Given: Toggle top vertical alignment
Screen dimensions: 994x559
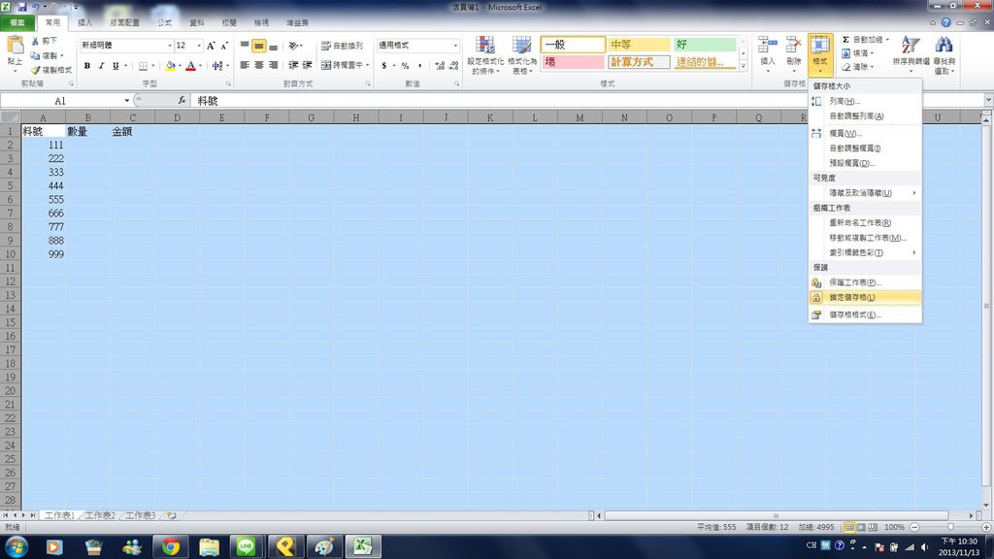Looking at the screenshot, I should (245, 46).
